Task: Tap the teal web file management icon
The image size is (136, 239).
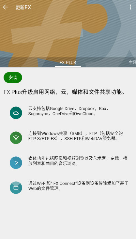Action: tap(16, 188)
